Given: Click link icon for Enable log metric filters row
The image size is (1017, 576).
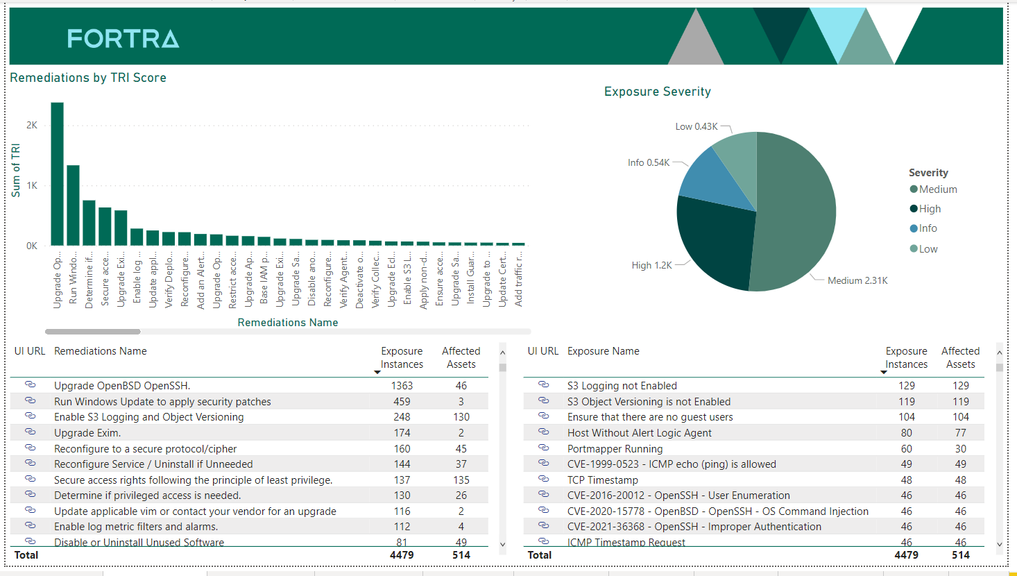Looking at the screenshot, I should 30,525.
